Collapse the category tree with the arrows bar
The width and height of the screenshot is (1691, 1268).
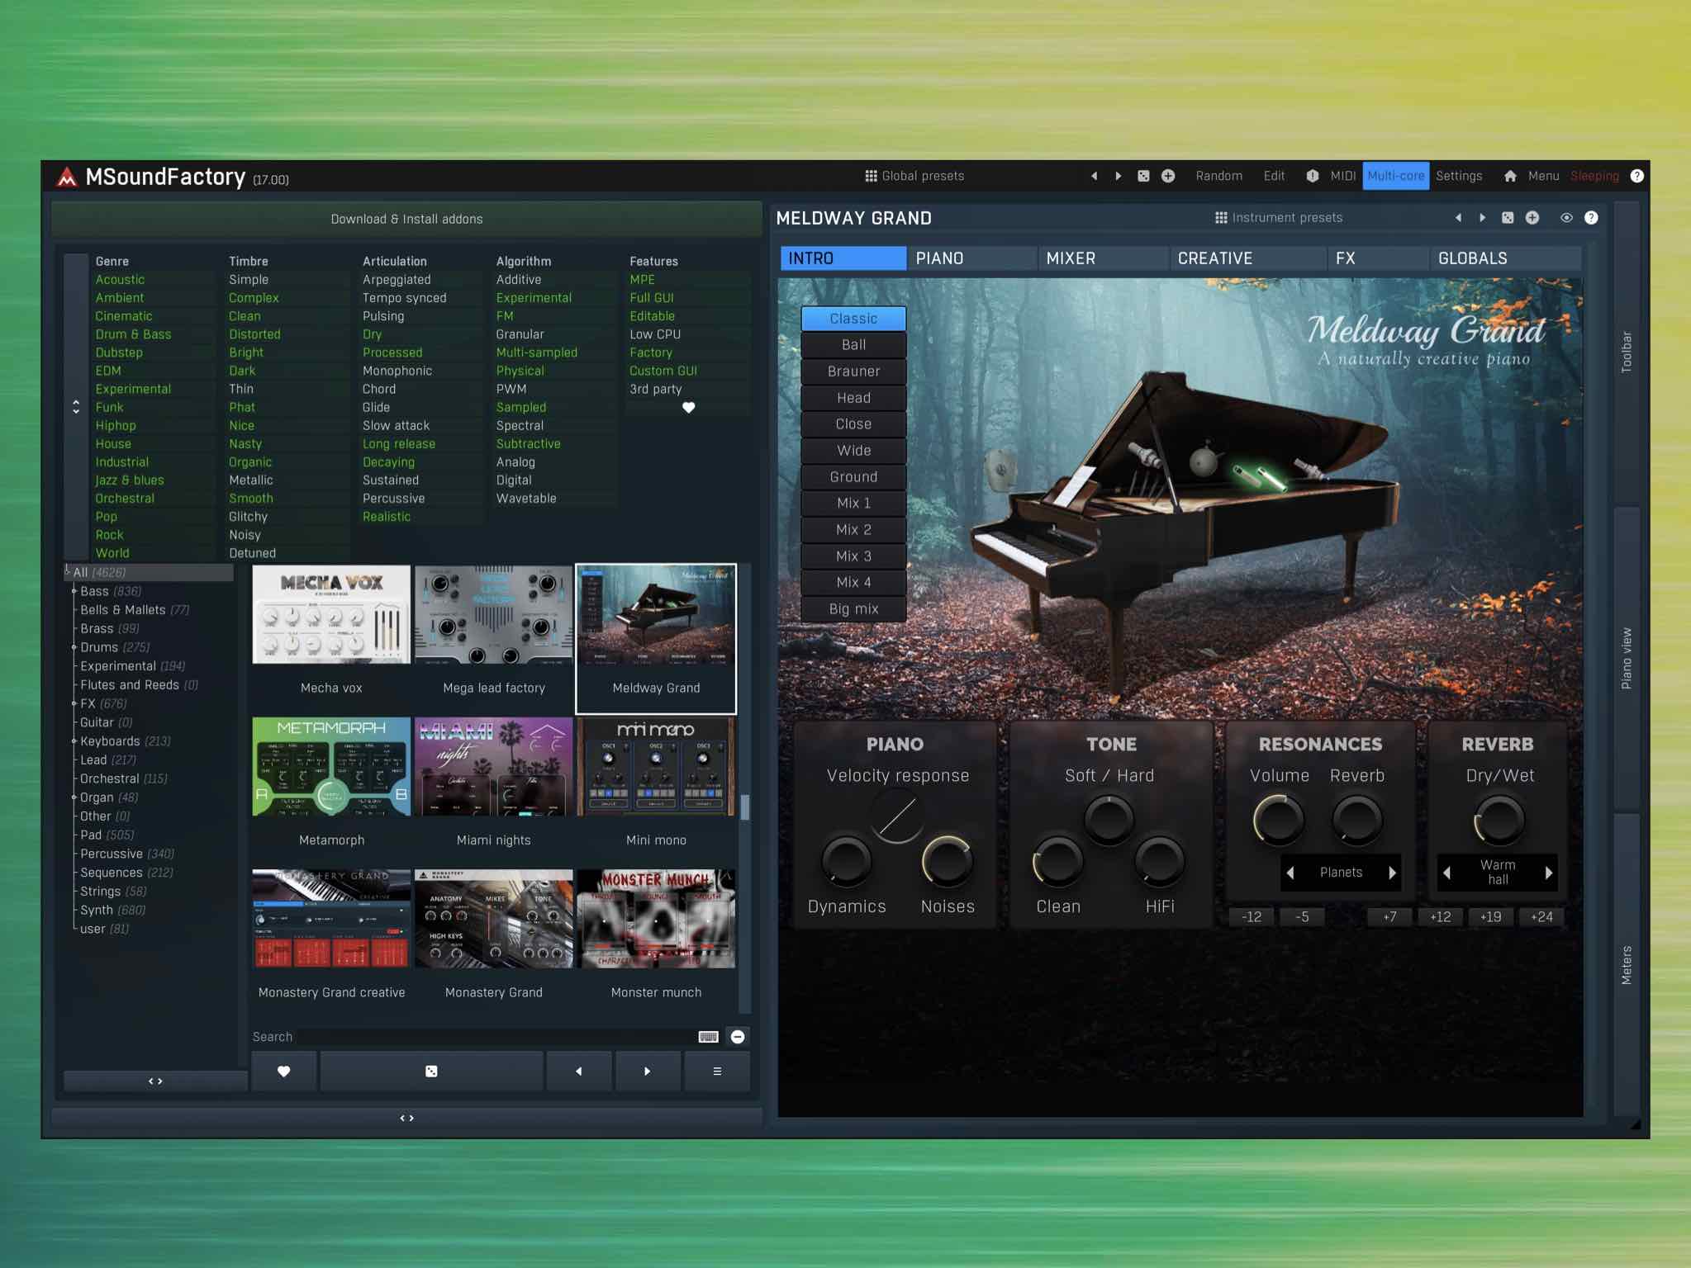[155, 1081]
